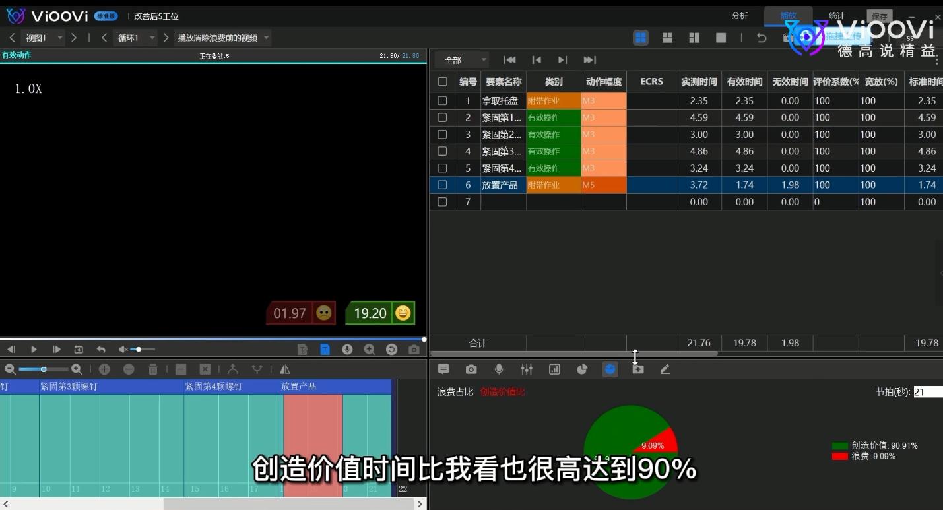The width and height of the screenshot is (943, 510).
Task: Adjust the volume slider in playback bar
Action: [140, 349]
